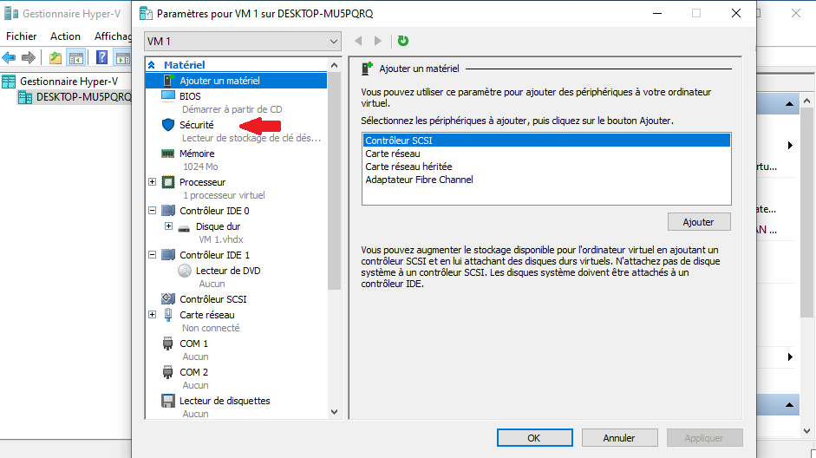Select the Contrôleur SCSI tree icon
The width and height of the screenshot is (816, 458).
coord(168,299)
